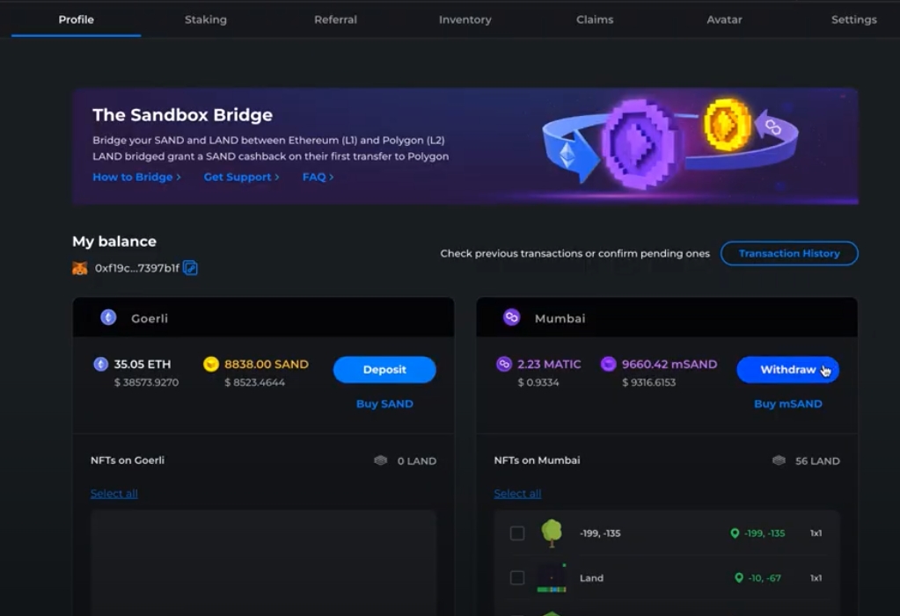Open the Get Support link
The height and width of the screenshot is (616, 900).
[241, 177]
